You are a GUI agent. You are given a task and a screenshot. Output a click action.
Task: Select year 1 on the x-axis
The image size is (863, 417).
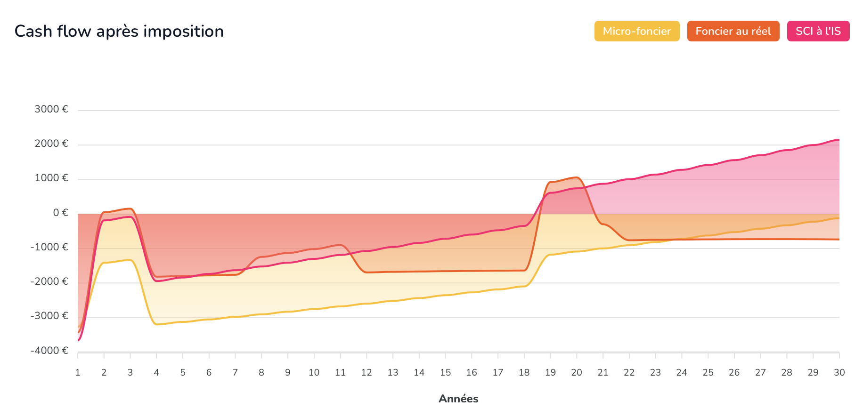pyautogui.click(x=78, y=373)
